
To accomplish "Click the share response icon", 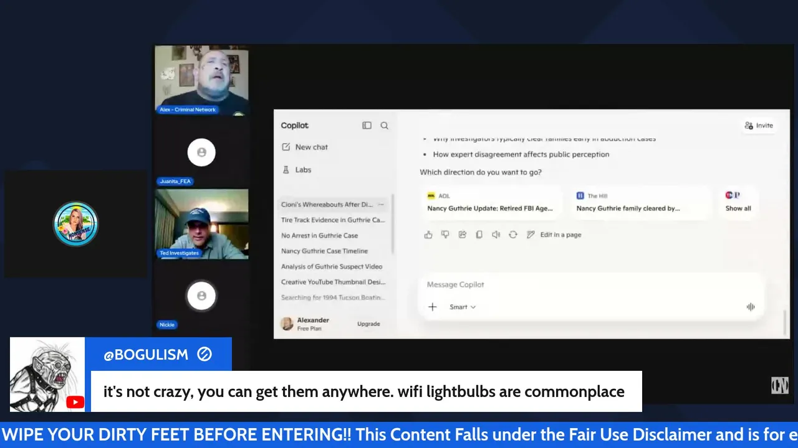I will (x=463, y=235).
